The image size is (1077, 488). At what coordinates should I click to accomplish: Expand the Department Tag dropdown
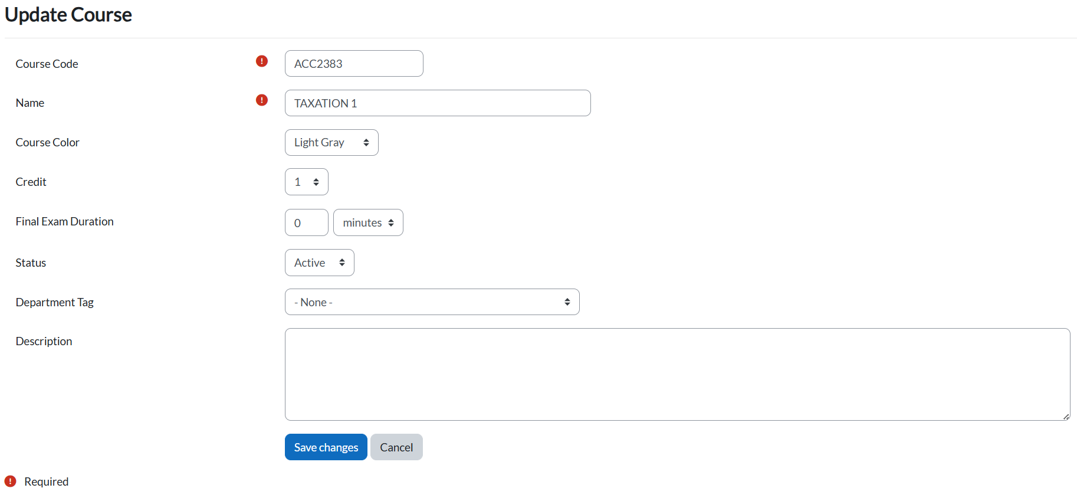click(x=432, y=302)
